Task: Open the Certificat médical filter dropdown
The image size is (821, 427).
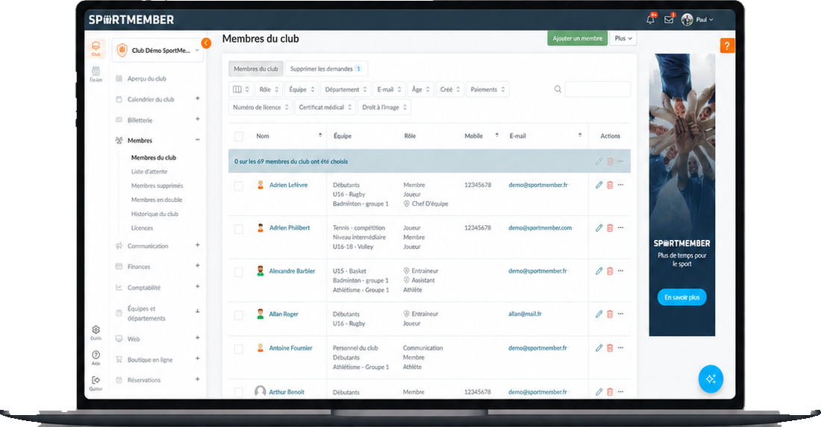Action: coord(325,107)
